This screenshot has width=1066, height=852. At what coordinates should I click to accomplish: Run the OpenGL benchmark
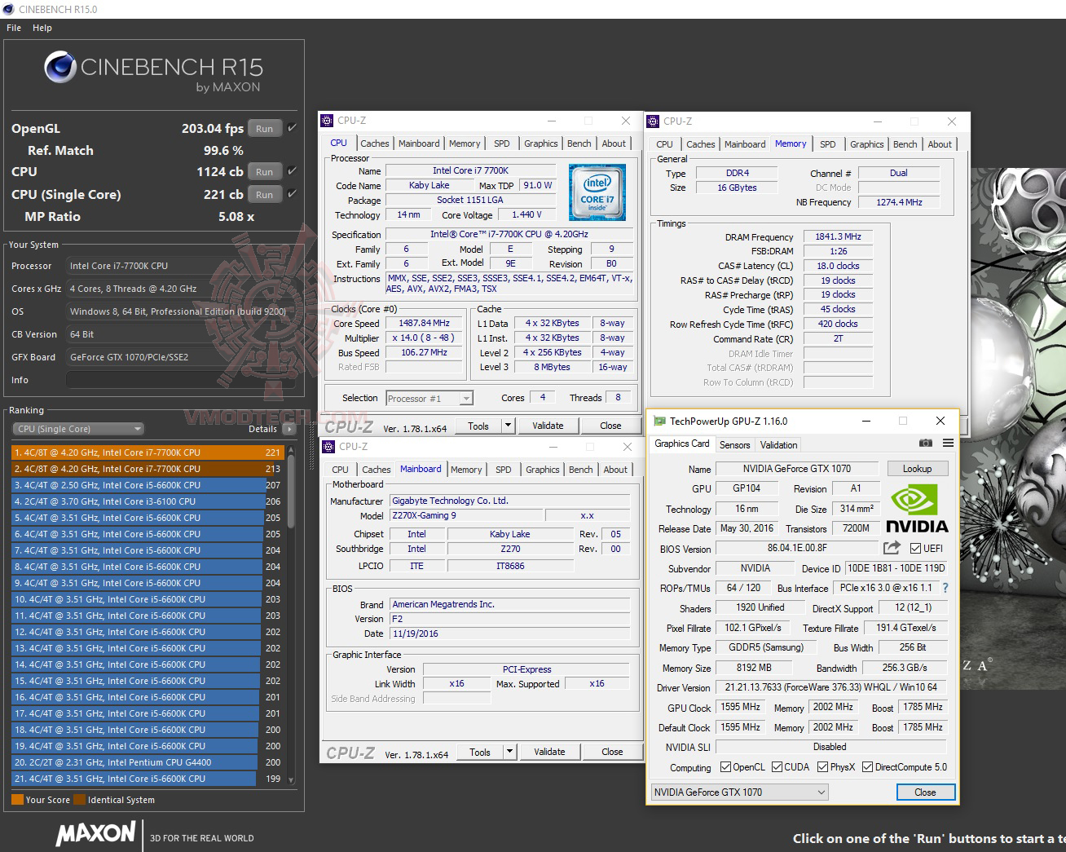click(265, 128)
